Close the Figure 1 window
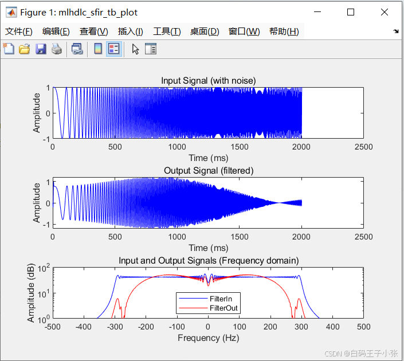The width and height of the screenshot is (404, 361). [x=385, y=12]
